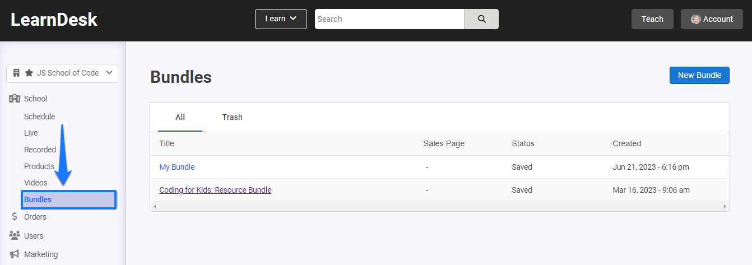This screenshot has width=752, height=265.
Task: Go to Schedule in the sidebar
Action: 39,117
